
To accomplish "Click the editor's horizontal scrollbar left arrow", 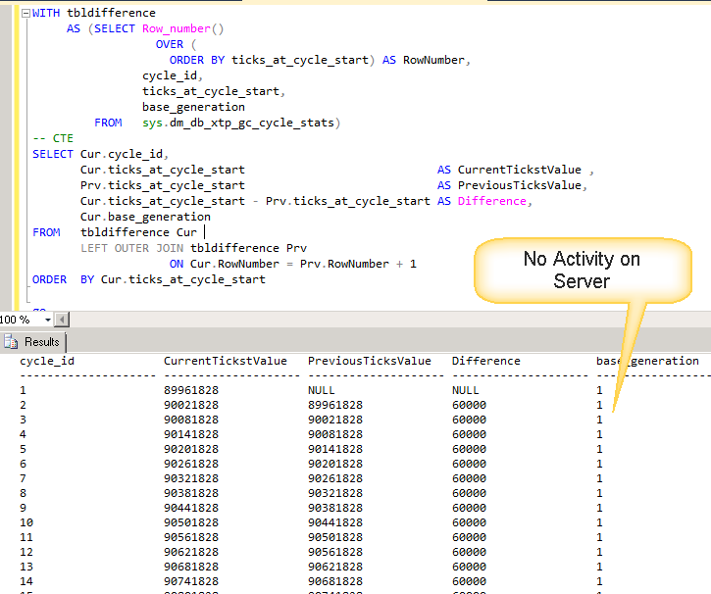I will click(62, 320).
